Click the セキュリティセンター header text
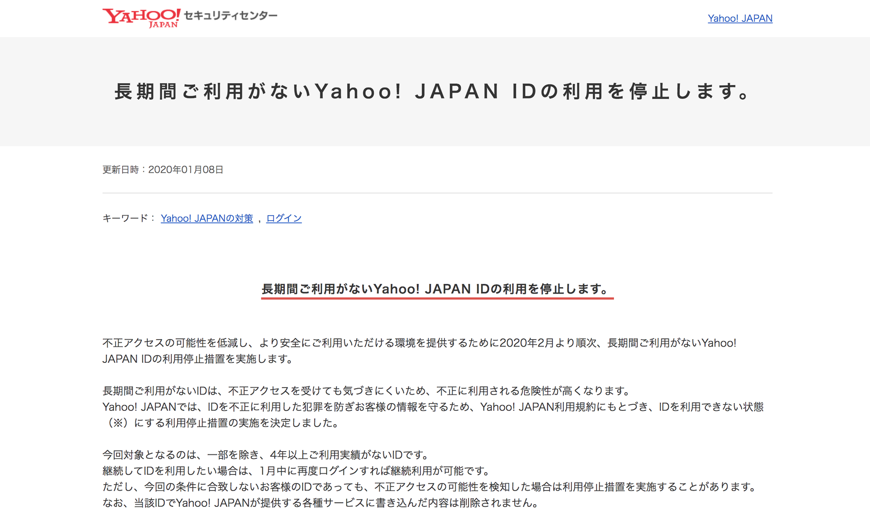Viewport: 870px width, 525px height. point(231,16)
